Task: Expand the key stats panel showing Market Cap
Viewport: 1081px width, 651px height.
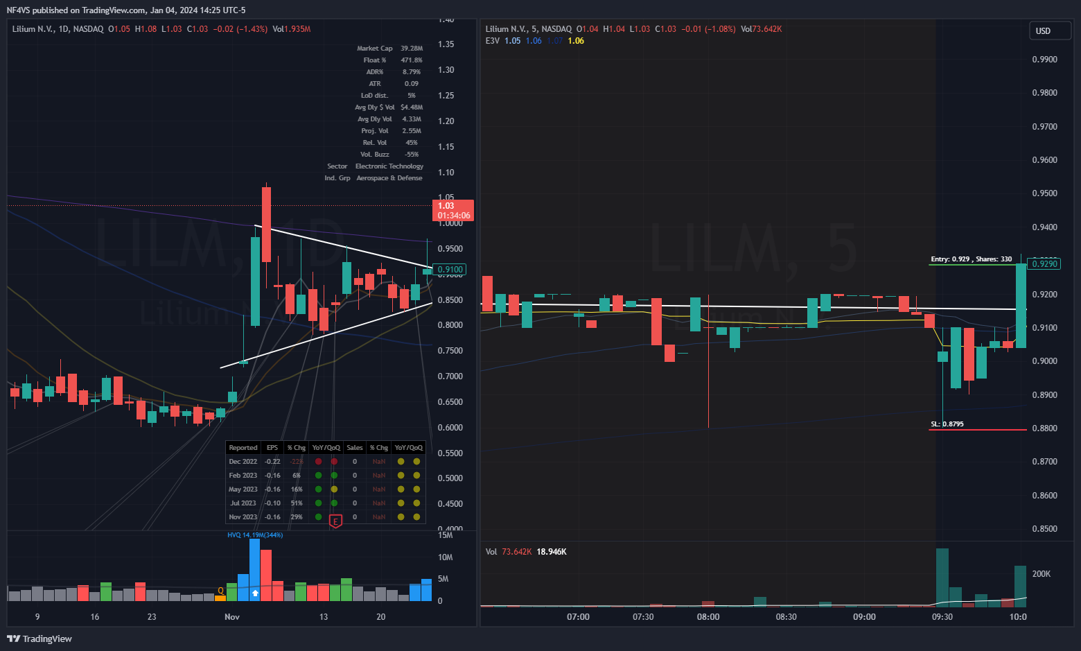Action: click(x=374, y=48)
